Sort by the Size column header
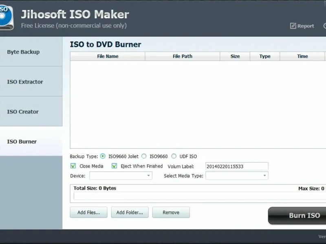This screenshot has height=244, width=326. [x=235, y=57]
